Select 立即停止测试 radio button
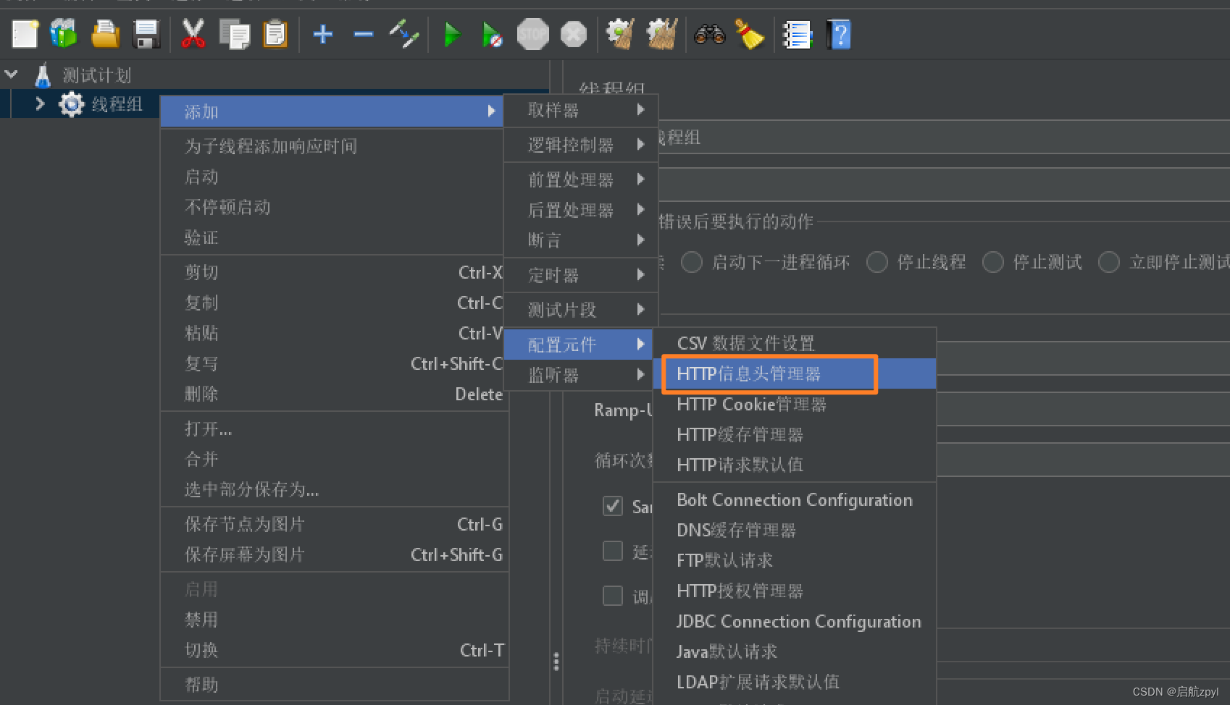The image size is (1230, 705). coord(1109,262)
